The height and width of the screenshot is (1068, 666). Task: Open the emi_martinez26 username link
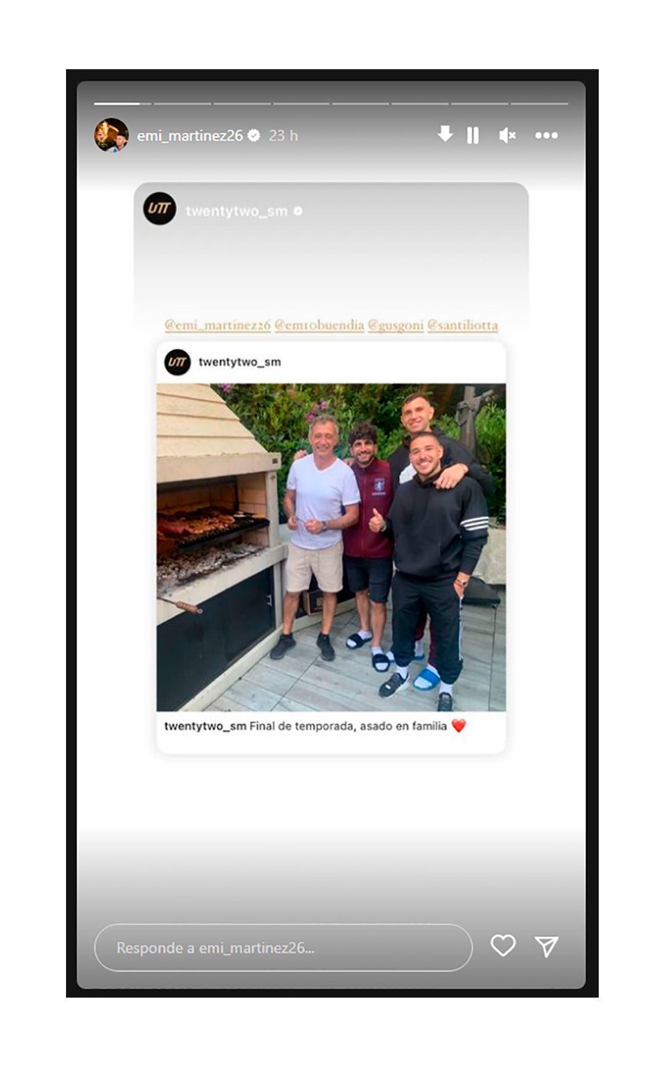point(190,135)
